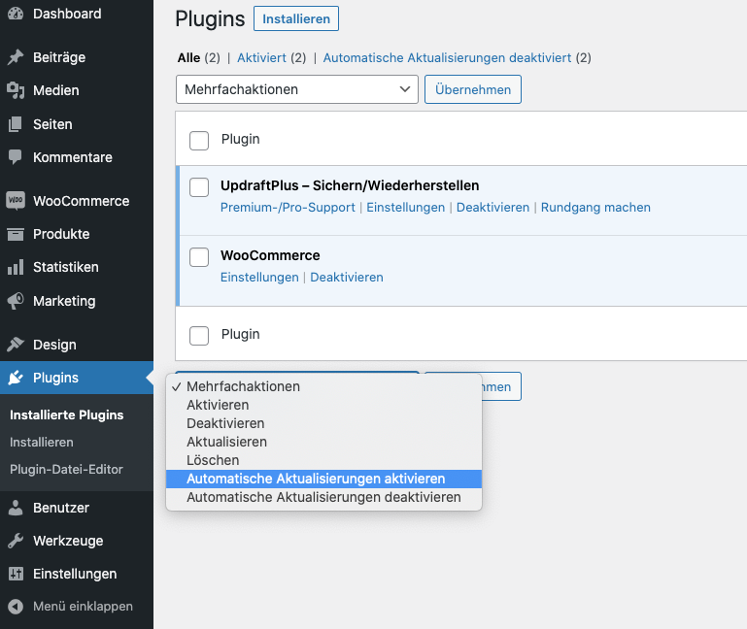This screenshot has height=629, width=747.
Task: Toggle the footer Plugin select-all checkbox
Action: pos(199,336)
